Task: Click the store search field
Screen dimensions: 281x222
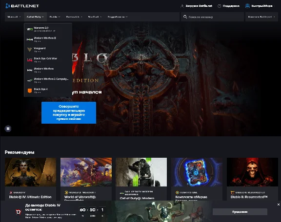Action: [212, 17]
